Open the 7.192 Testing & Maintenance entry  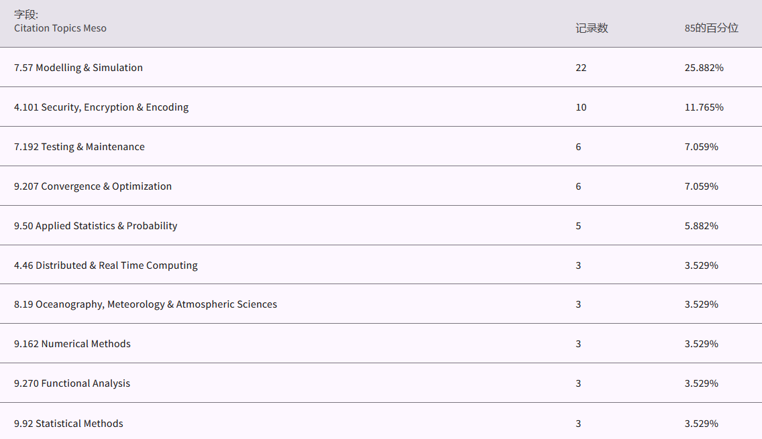click(79, 147)
